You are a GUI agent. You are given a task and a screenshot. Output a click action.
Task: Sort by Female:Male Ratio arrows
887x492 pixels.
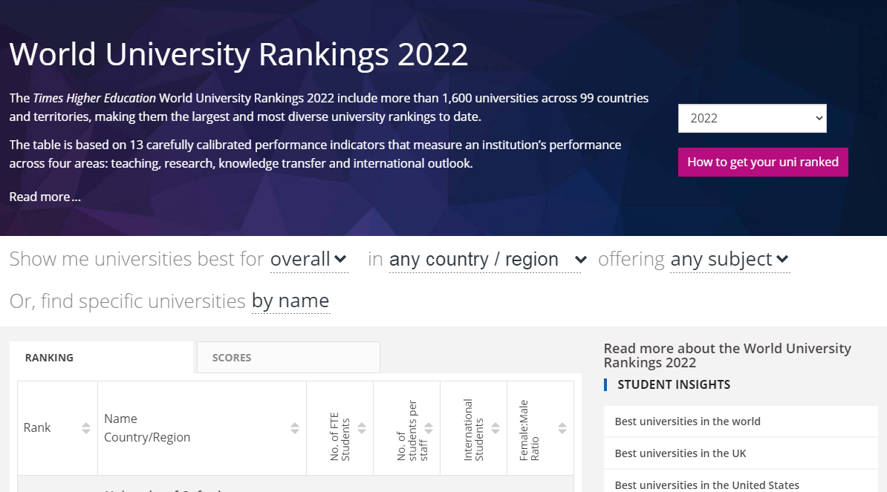pyautogui.click(x=562, y=428)
